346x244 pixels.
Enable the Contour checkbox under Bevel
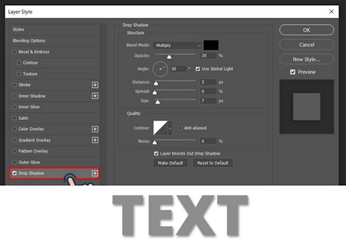(19, 63)
